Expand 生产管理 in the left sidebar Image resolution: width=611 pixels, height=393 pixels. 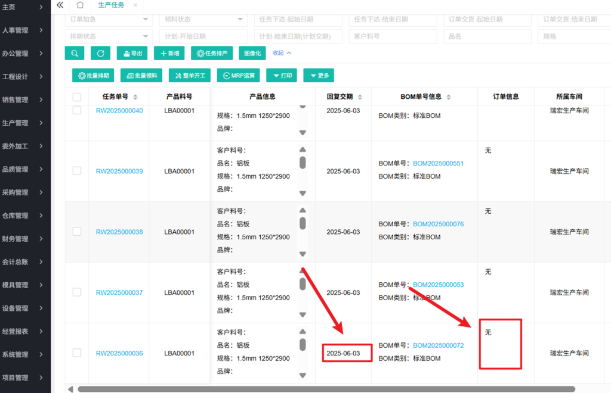(x=25, y=123)
